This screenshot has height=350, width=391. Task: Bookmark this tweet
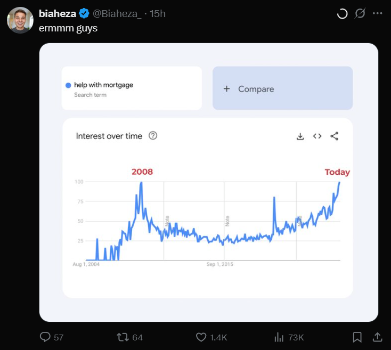[357, 337]
